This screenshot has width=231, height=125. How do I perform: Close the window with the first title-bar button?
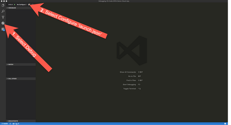pyautogui.click(x=2, y=1)
